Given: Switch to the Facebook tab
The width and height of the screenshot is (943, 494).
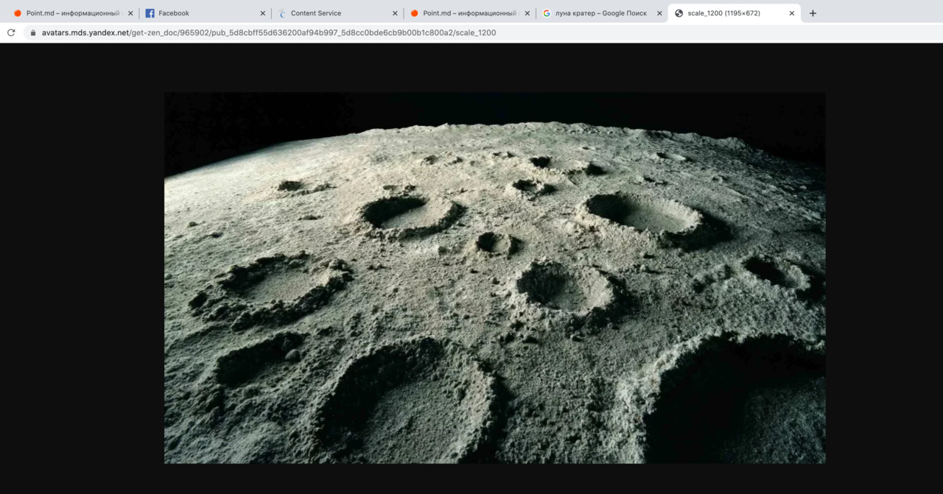Looking at the screenshot, I should (x=205, y=13).
